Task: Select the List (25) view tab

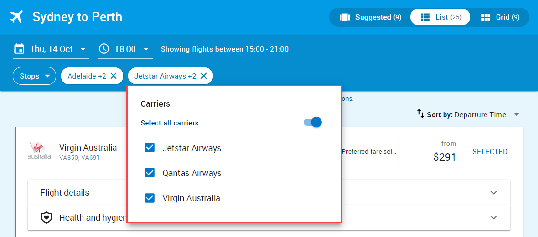Action: coord(440,17)
